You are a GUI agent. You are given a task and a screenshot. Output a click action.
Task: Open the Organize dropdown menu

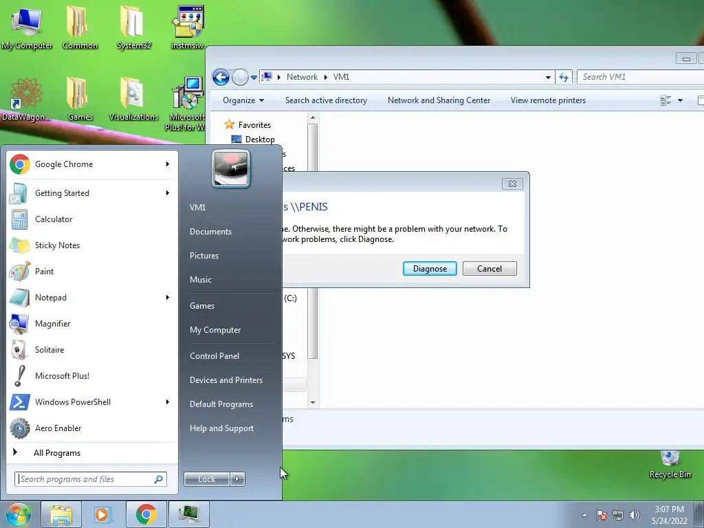[243, 100]
